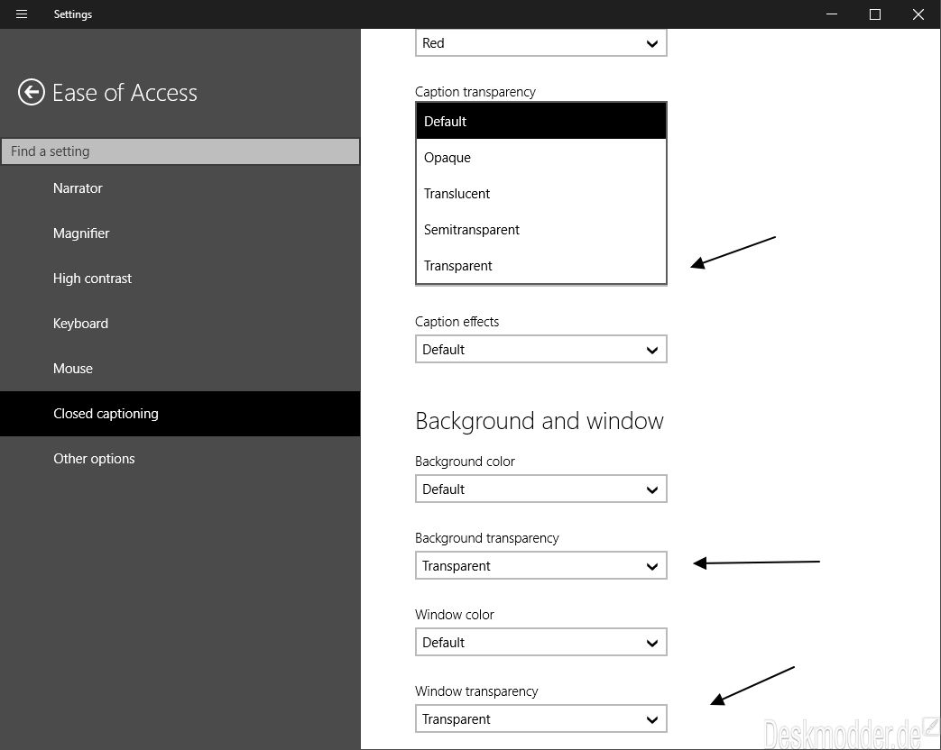Choose Translucent in Caption transparency list
This screenshot has width=941, height=750.
tap(540, 194)
